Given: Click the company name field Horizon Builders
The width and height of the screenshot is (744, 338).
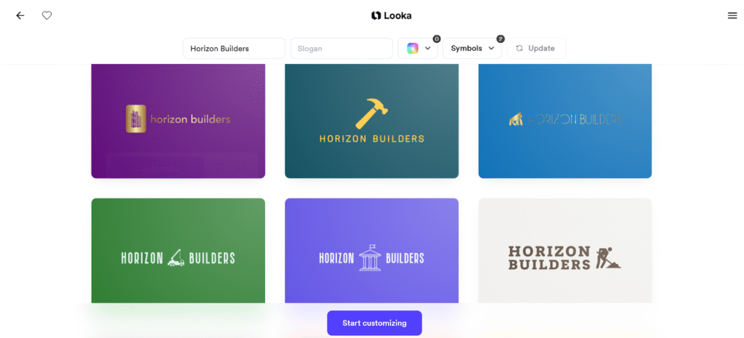Looking at the screenshot, I should pos(233,49).
